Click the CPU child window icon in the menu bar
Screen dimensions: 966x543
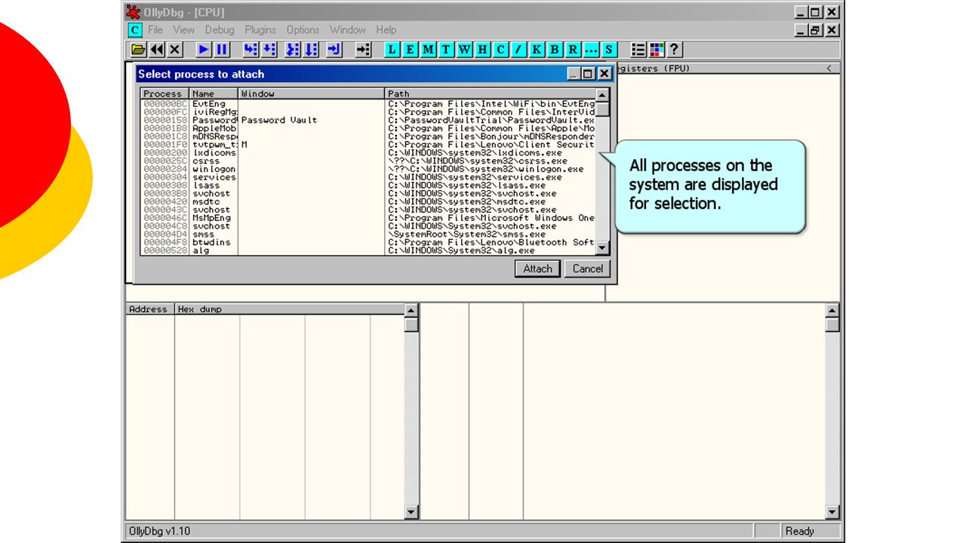(134, 30)
